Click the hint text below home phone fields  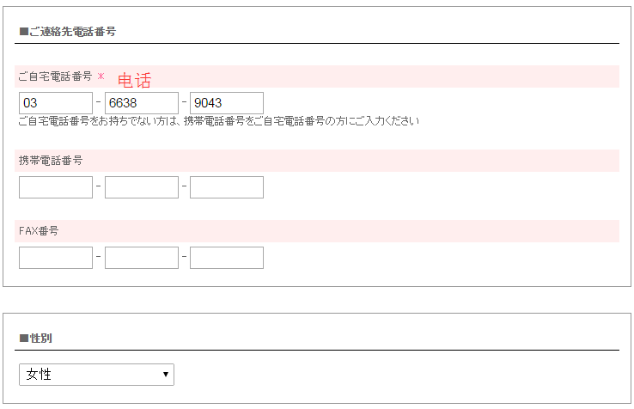coord(218,121)
